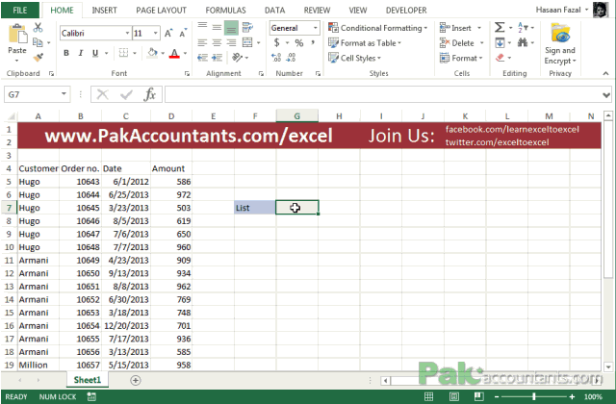Toggle Italic formatting
Screen dimensions: 616x404
tap(81, 53)
